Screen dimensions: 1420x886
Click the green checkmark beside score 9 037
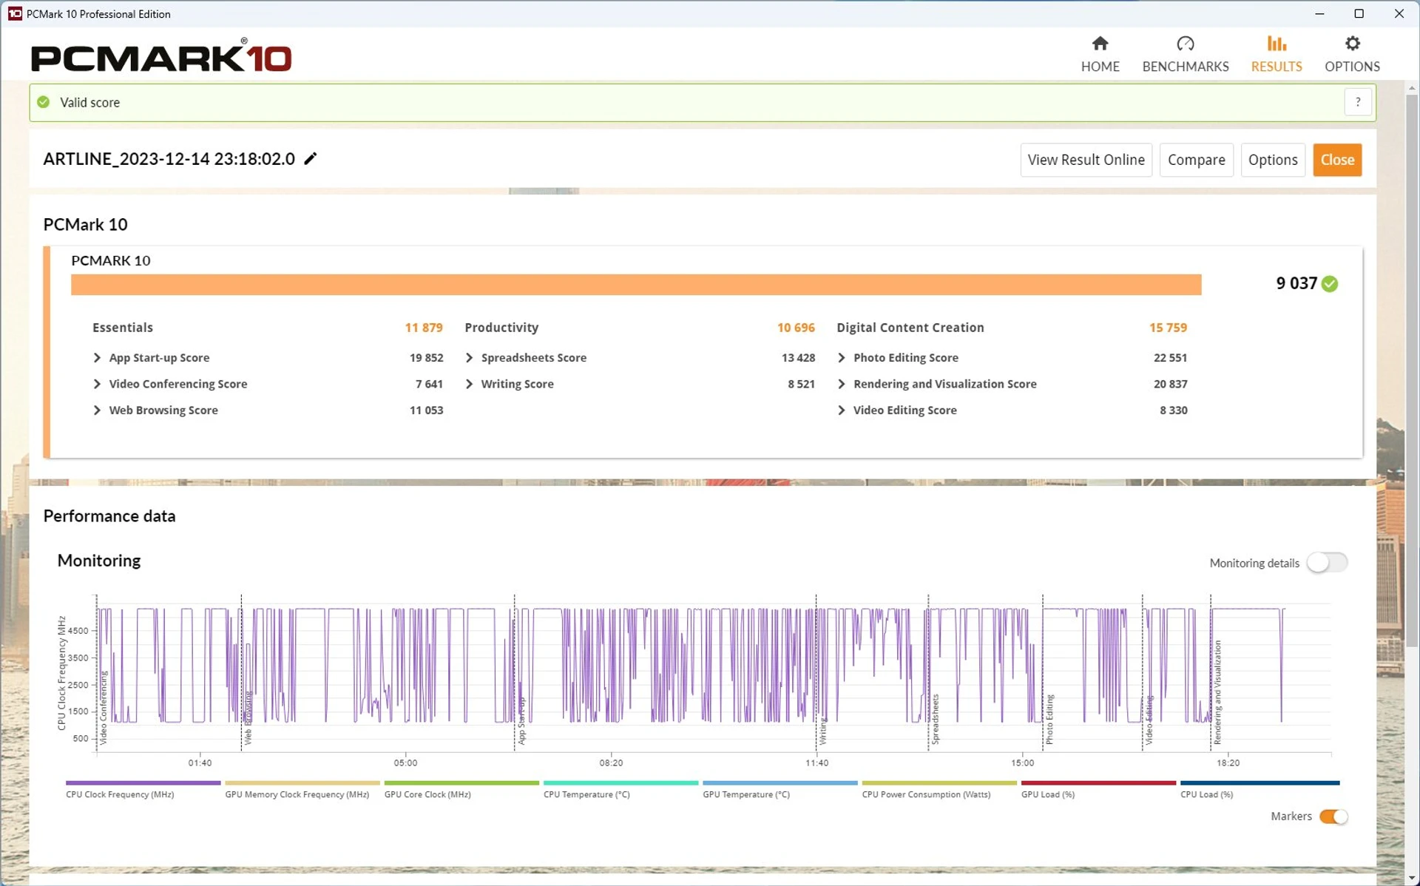coord(1329,284)
